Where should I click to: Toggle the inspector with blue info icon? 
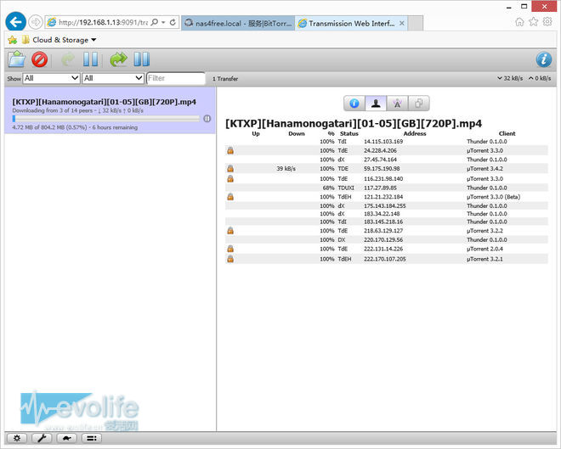pyautogui.click(x=543, y=59)
